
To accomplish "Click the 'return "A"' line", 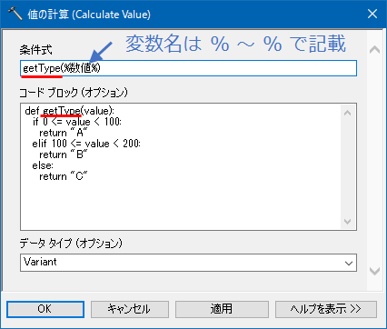I will pos(64,133).
